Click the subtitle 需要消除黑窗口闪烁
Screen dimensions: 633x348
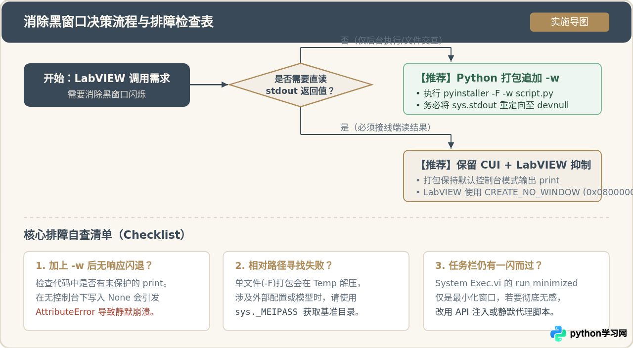click(x=107, y=94)
